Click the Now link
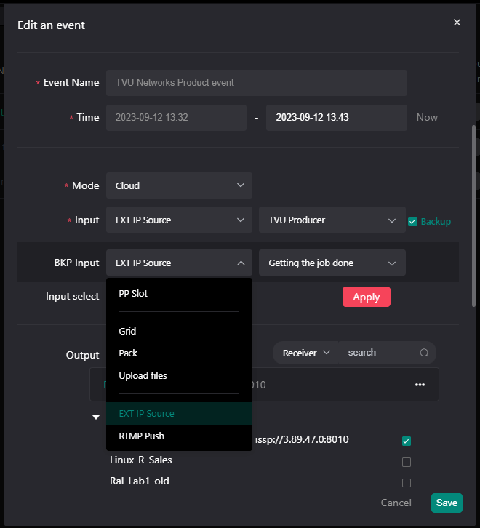The height and width of the screenshot is (528, 480). point(427,117)
